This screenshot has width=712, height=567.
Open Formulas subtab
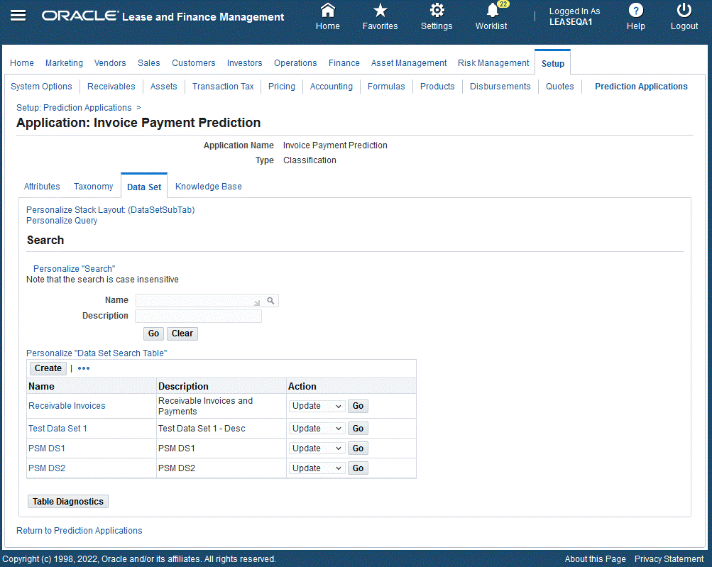386,87
